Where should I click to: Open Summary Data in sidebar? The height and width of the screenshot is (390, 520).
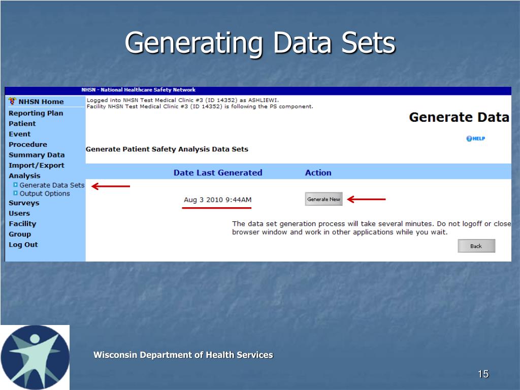tap(37, 155)
